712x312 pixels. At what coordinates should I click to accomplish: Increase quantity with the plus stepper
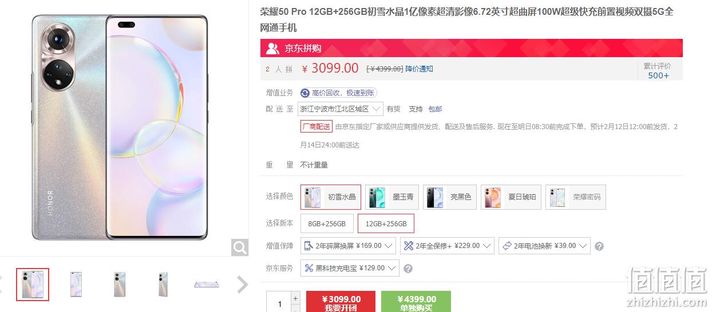click(295, 298)
